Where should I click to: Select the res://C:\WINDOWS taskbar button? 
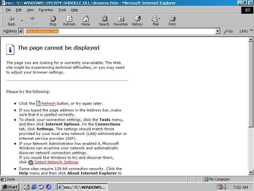[x=83, y=187]
